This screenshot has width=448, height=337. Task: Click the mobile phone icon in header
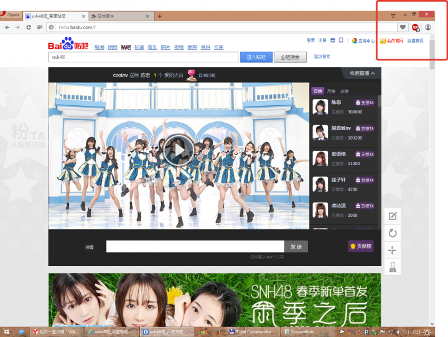tap(341, 40)
